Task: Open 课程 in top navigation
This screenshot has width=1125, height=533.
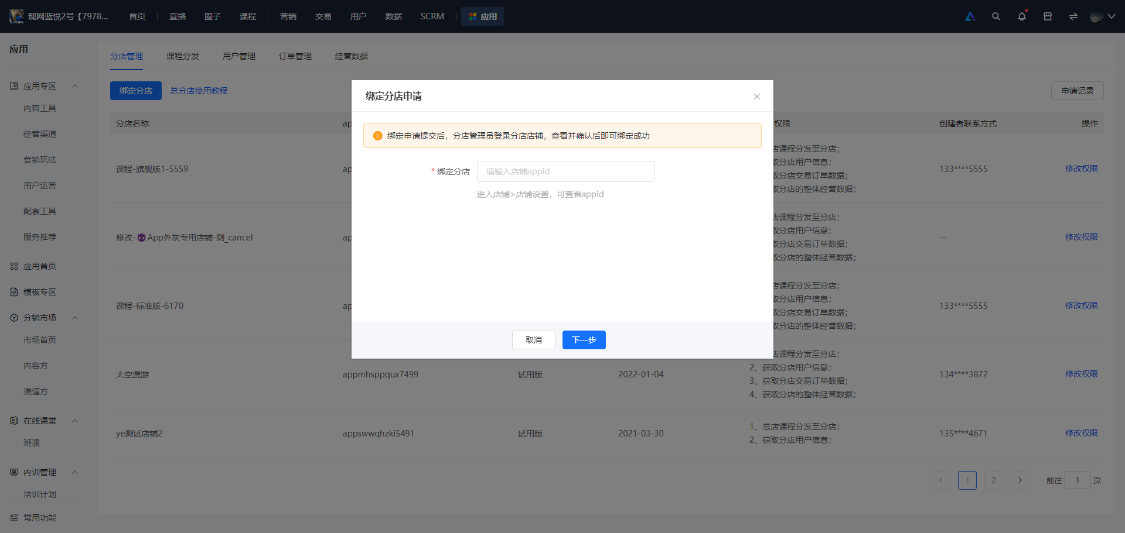Action: pyautogui.click(x=248, y=16)
